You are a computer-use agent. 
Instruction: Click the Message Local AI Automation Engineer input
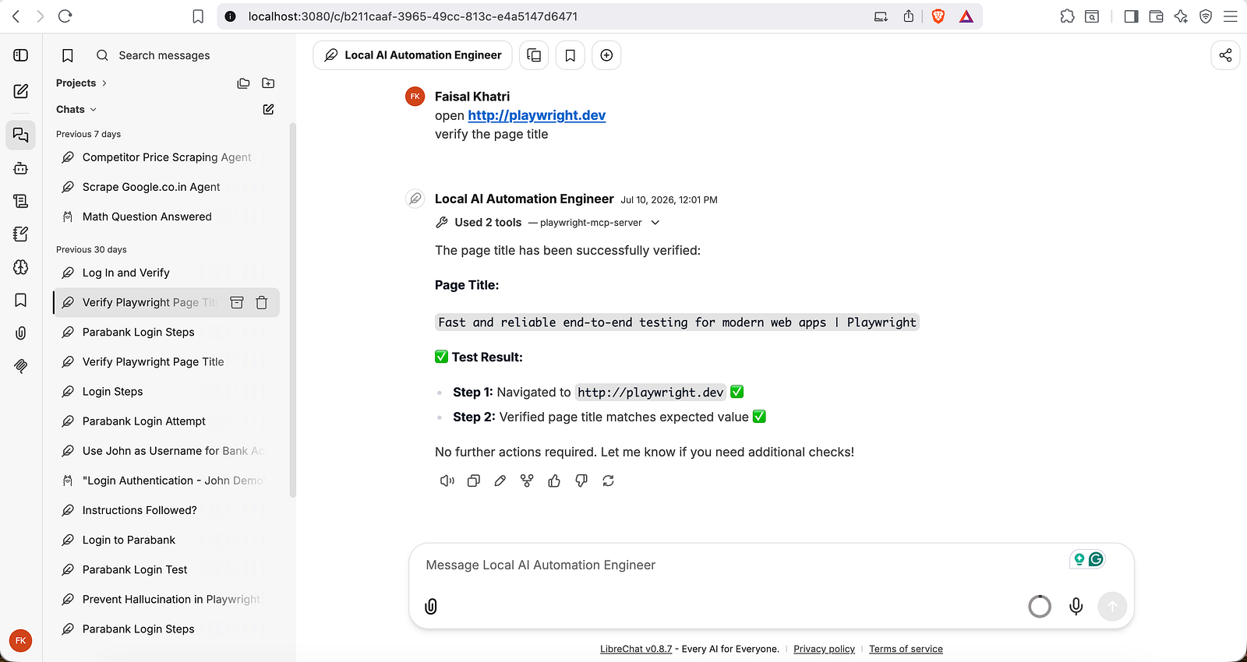[x=740, y=565]
